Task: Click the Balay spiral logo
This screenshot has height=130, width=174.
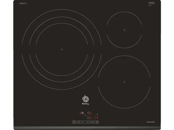Action: 86,99
